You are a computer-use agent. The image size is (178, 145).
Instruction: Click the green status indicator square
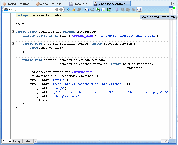174,8
